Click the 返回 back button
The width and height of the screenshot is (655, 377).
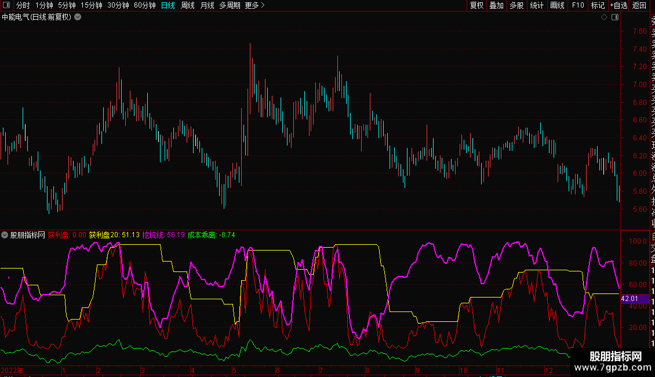coord(639,5)
